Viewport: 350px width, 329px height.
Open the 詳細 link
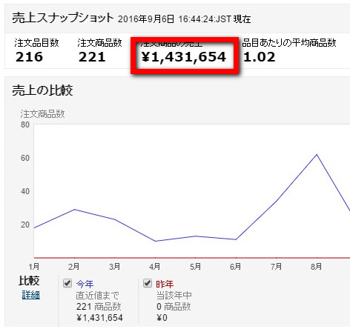31,295
